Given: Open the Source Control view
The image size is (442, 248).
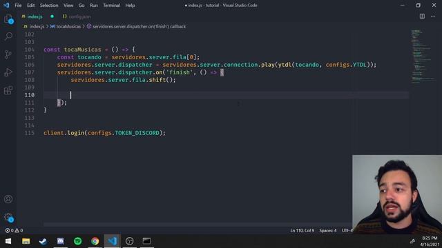Looking at the screenshot, I should pos(8,54).
